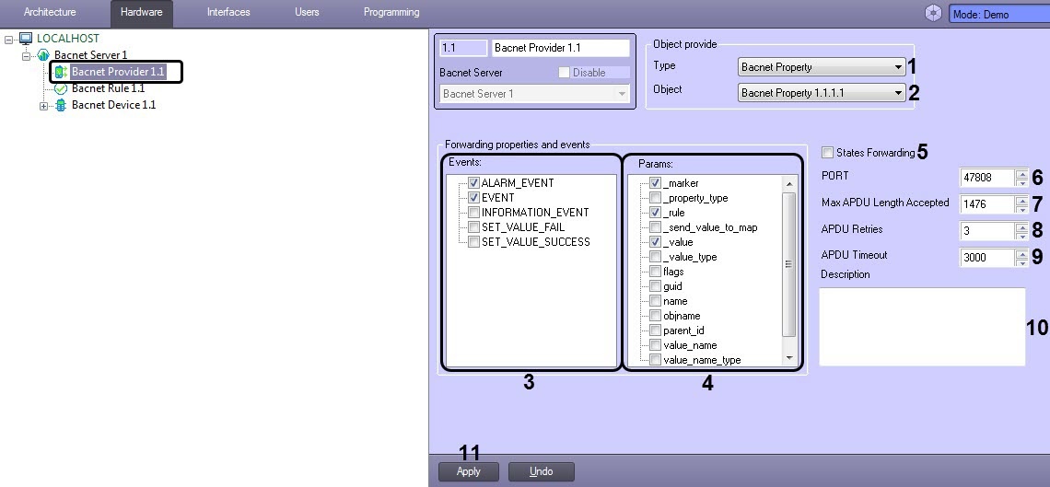The height and width of the screenshot is (487, 1050).
Task: Click the Params list scroll-up arrow
Action: click(788, 183)
